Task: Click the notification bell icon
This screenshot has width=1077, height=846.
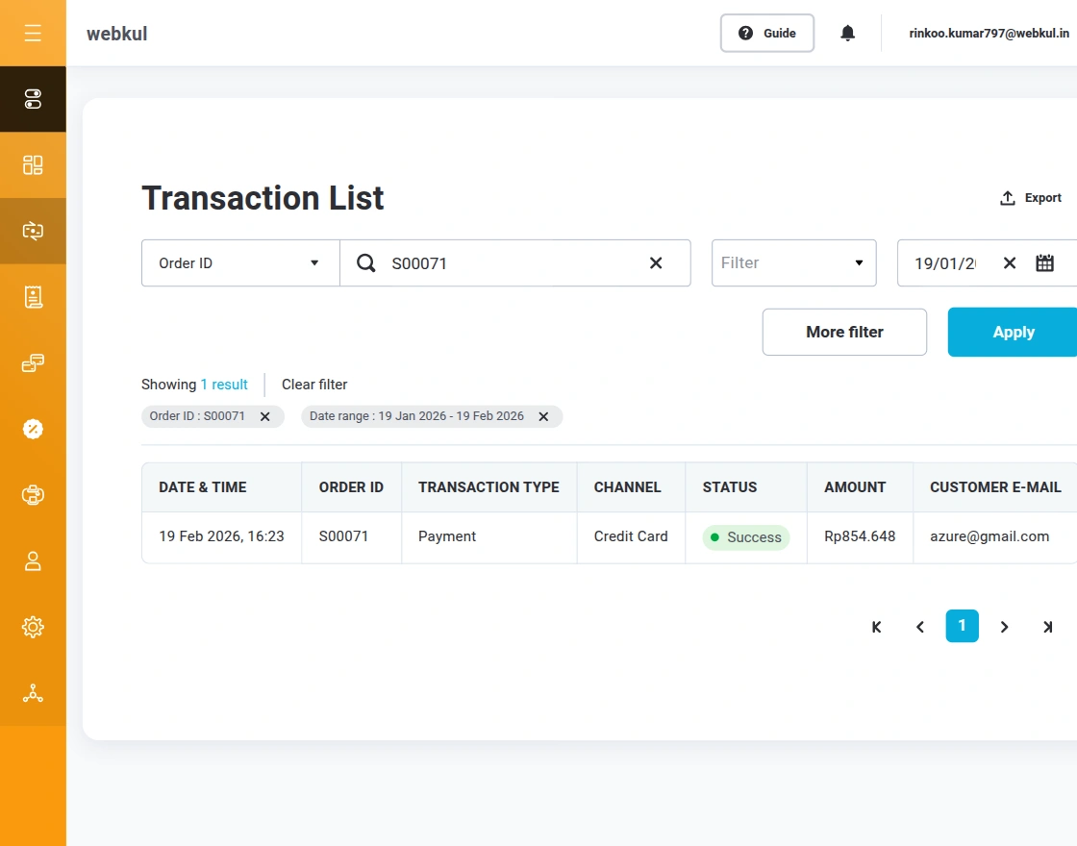Action: (x=847, y=33)
